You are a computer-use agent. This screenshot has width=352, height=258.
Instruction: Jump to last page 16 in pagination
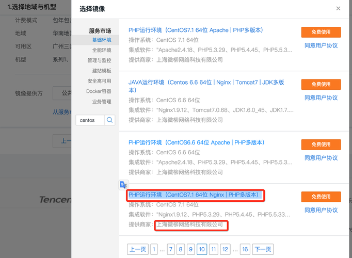coord(245,249)
